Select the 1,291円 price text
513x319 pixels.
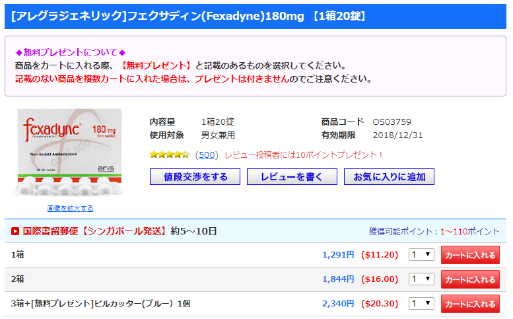[x=338, y=254]
